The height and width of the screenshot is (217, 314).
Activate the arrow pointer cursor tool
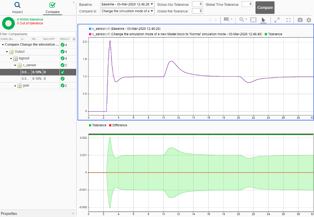click(x=263, y=20)
